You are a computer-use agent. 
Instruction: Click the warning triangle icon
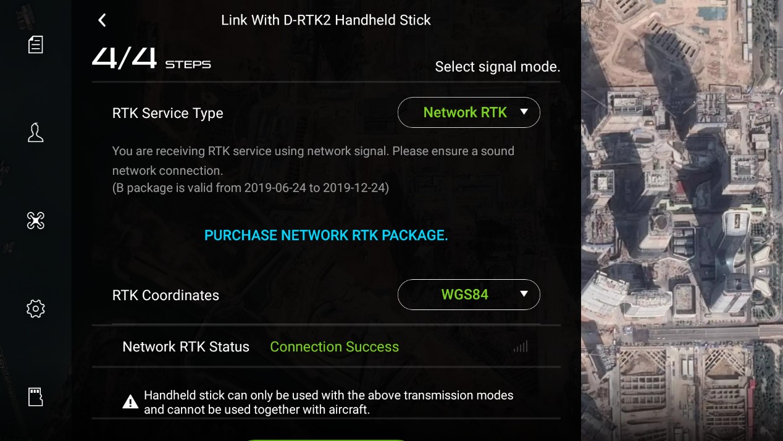pos(130,402)
